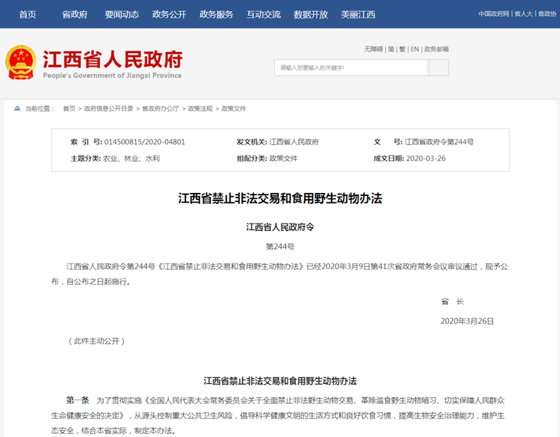
Task: Open the 政务邮箱 mail link
Action: click(x=436, y=49)
